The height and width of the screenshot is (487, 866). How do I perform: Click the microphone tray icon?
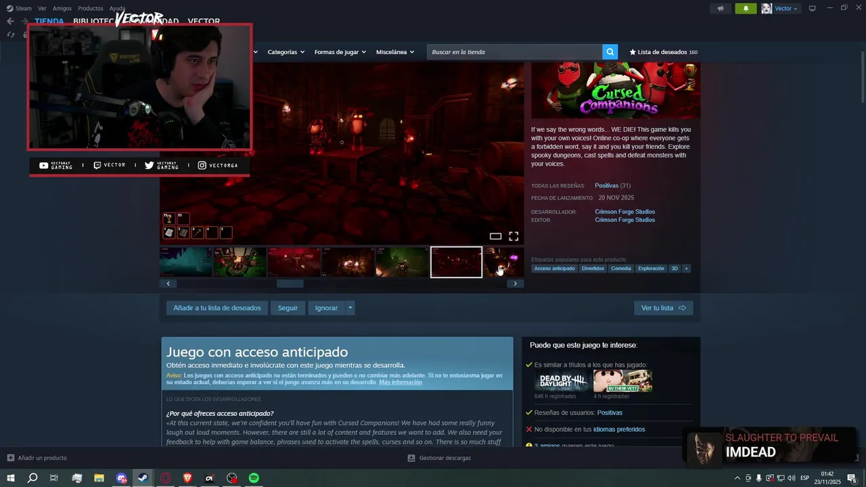759,478
